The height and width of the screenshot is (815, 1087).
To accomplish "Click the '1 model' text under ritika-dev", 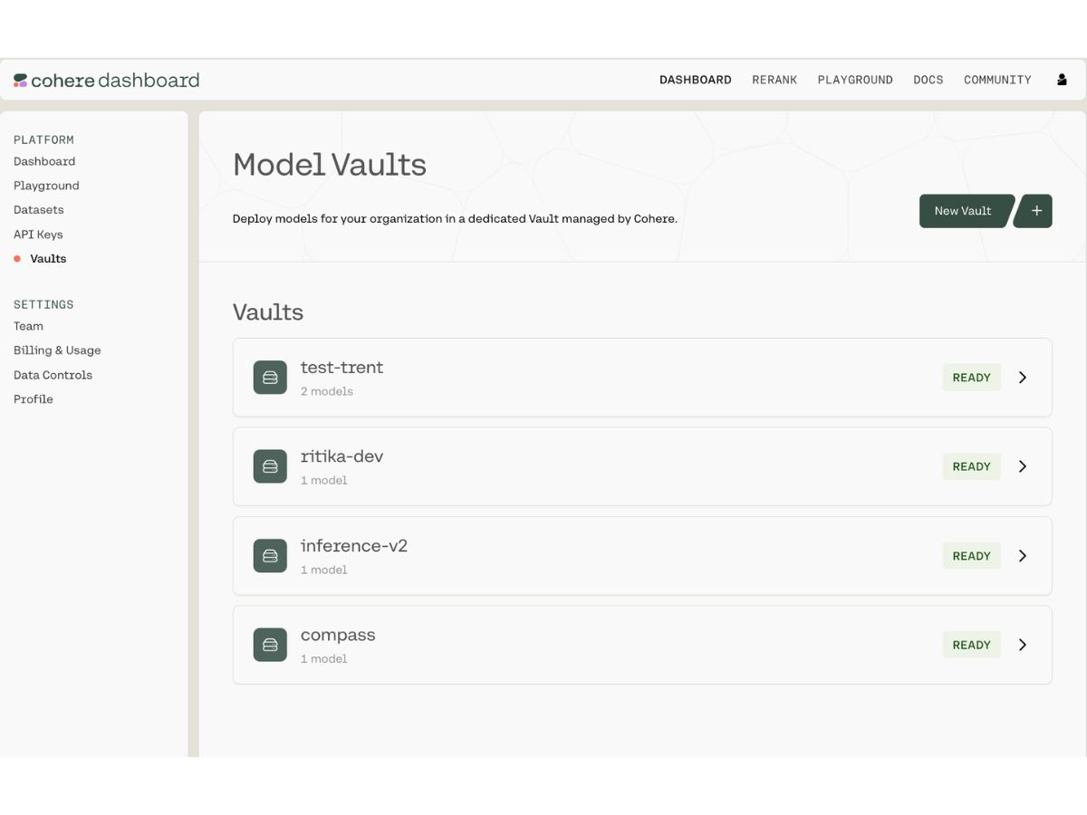I will [324, 481].
